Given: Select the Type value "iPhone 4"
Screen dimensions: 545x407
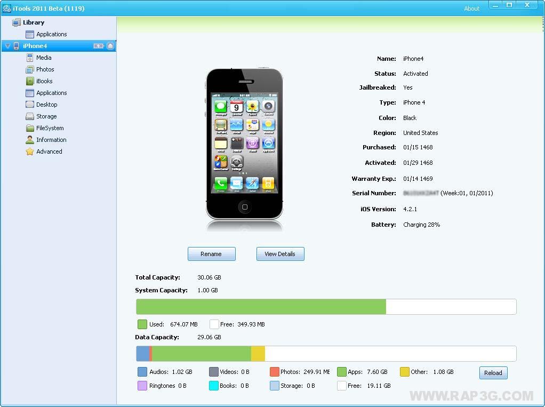Looking at the screenshot, I should [x=414, y=102].
